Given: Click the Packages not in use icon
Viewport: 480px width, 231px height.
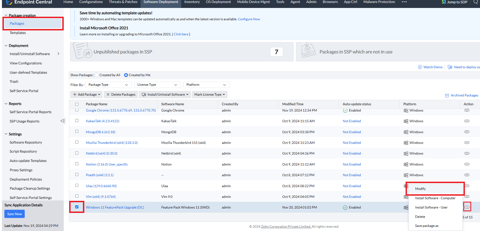Looking at the screenshot, I should [308, 51].
